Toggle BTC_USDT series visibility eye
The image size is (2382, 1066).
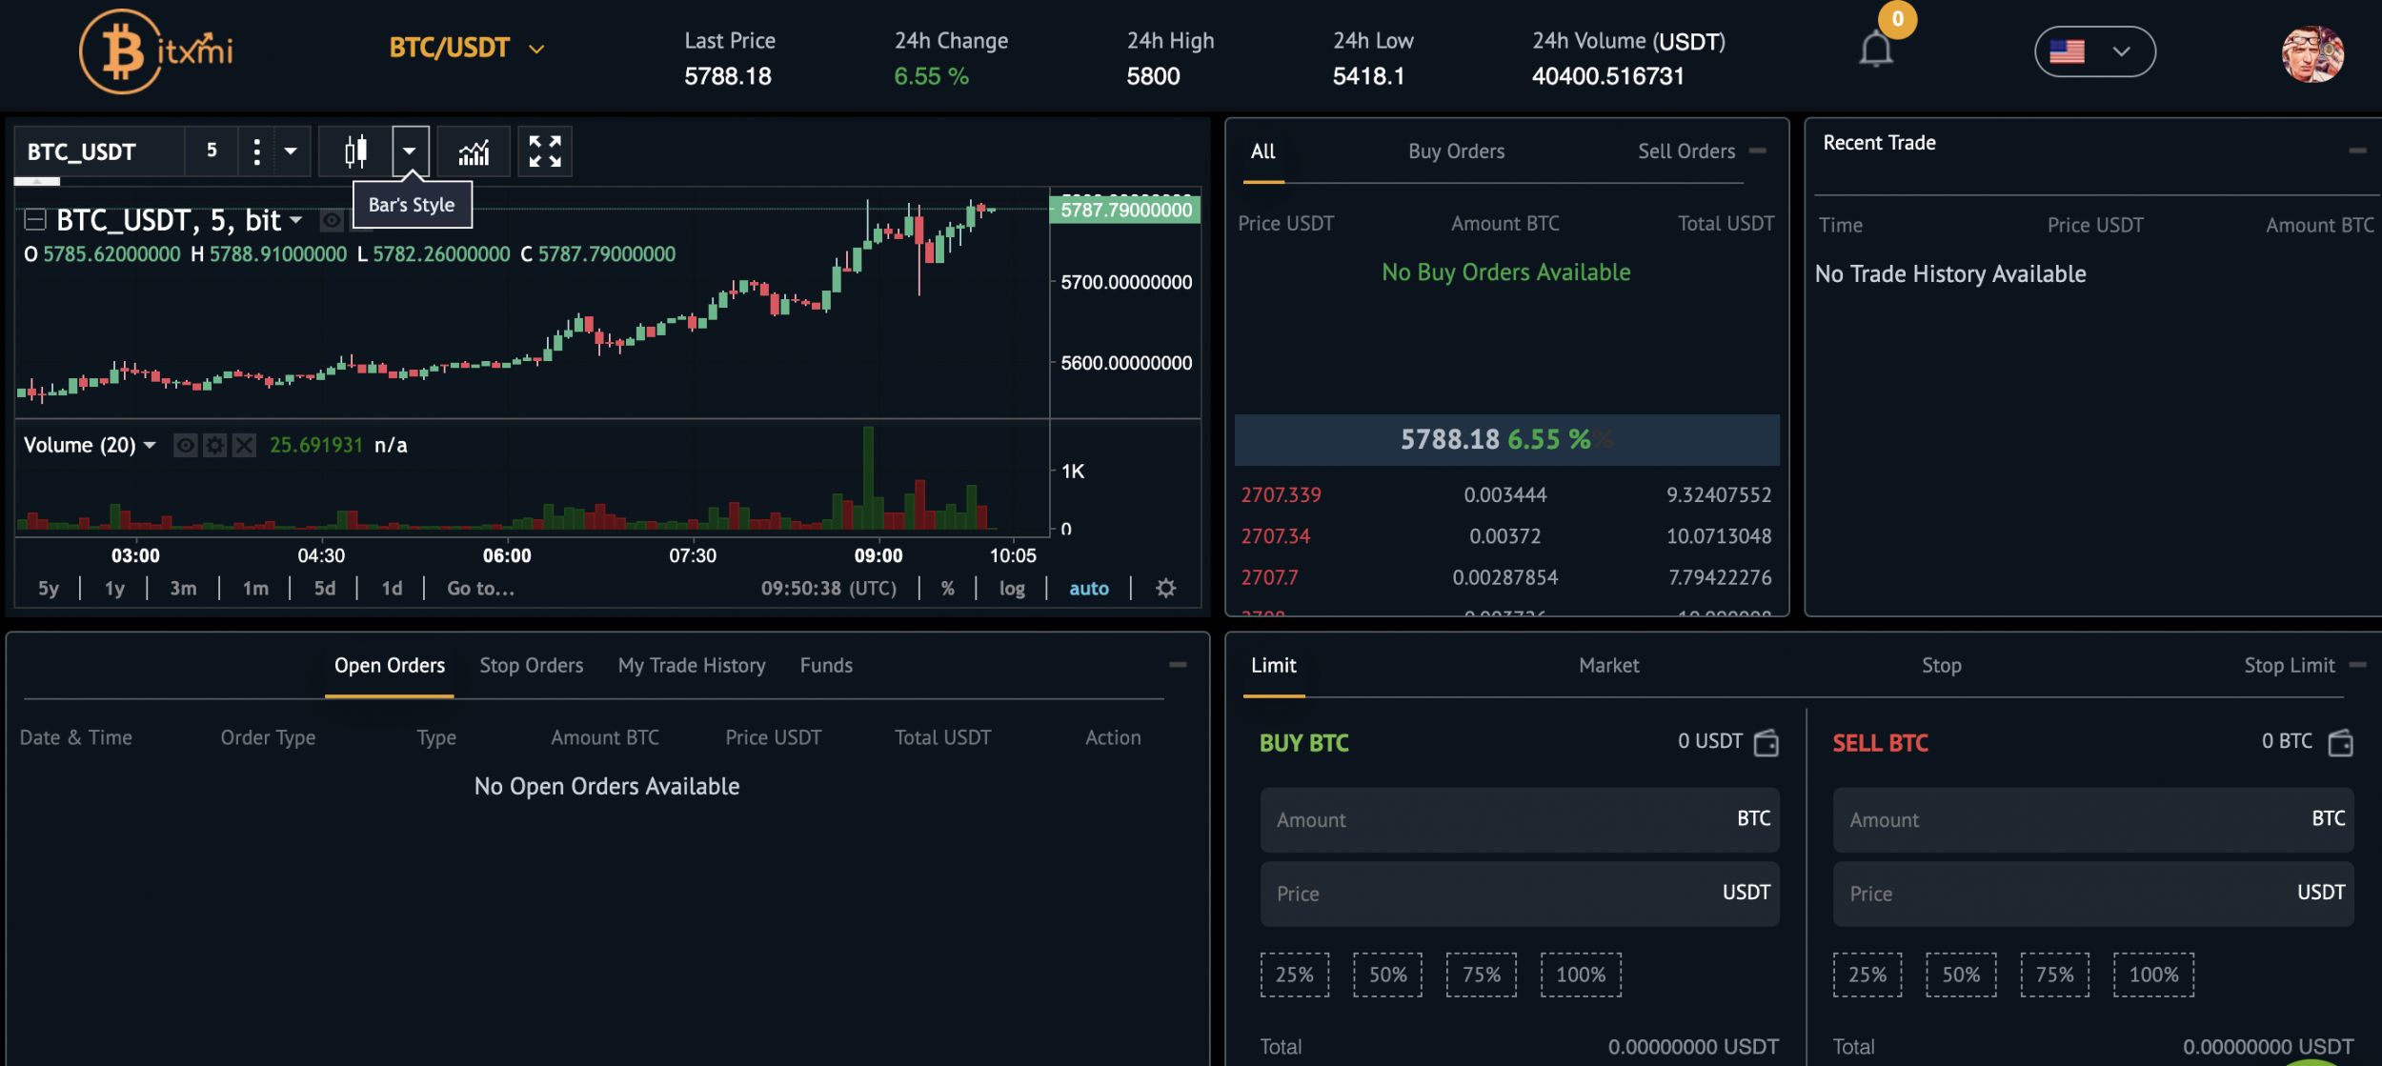tap(332, 221)
